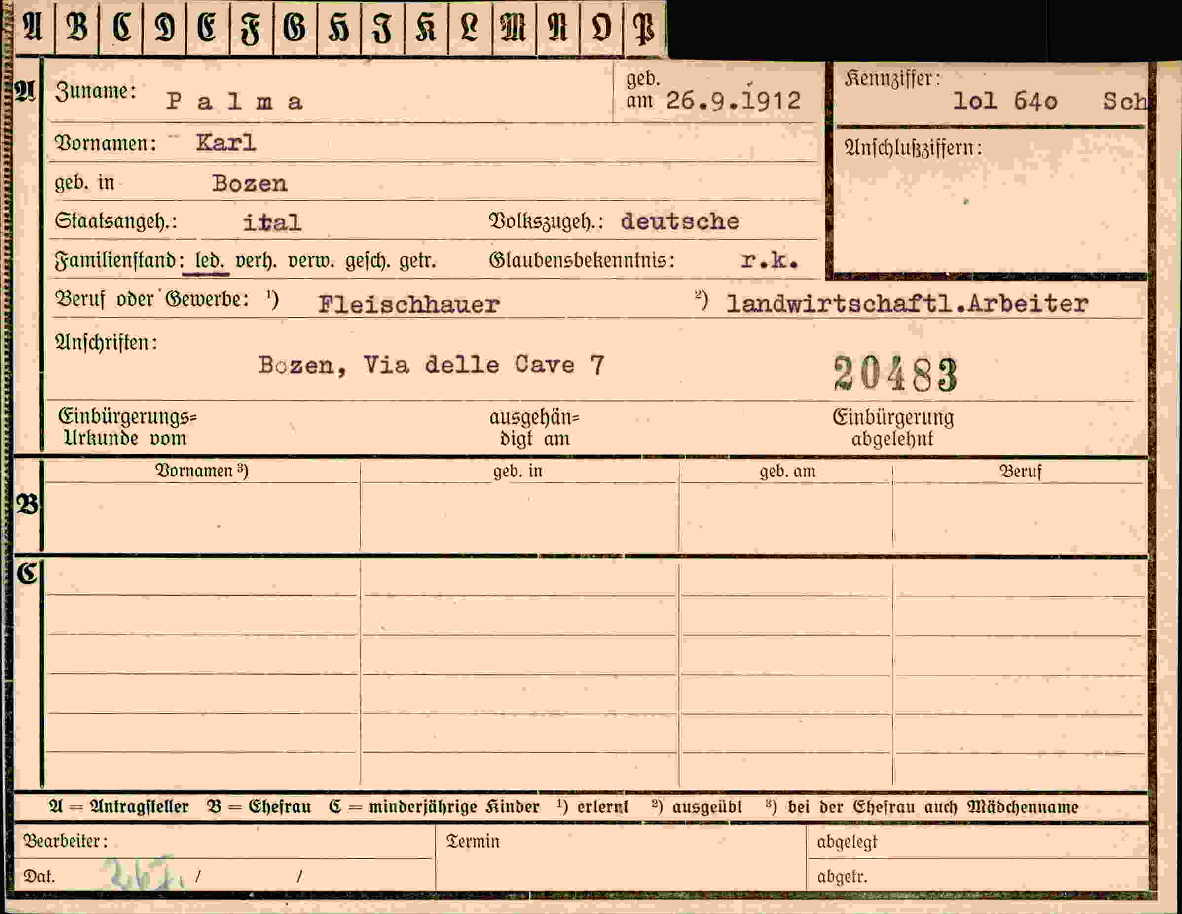Click the 'Anschlußziffern:' label
The width and height of the screenshot is (1182, 914).
[913, 148]
